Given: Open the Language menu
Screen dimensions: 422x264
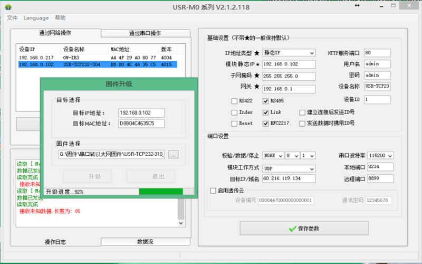Looking at the screenshot, I should [x=36, y=18].
